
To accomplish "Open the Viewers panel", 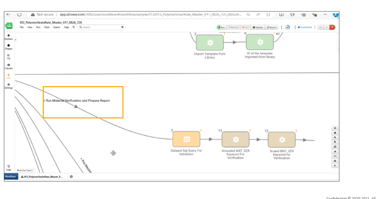I will (9, 67).
